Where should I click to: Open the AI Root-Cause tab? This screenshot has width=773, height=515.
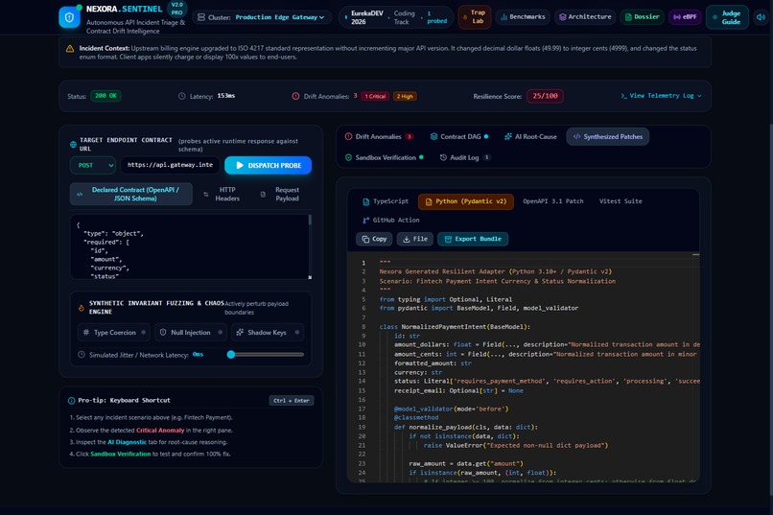pyautogui.click(x=530, y=136)
